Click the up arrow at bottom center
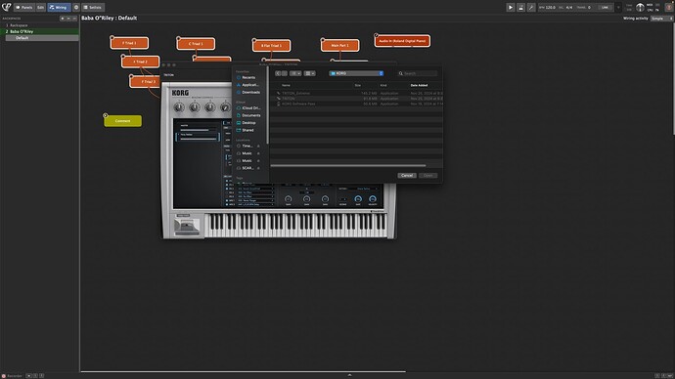The image size is (675, 379). [349, 375]
